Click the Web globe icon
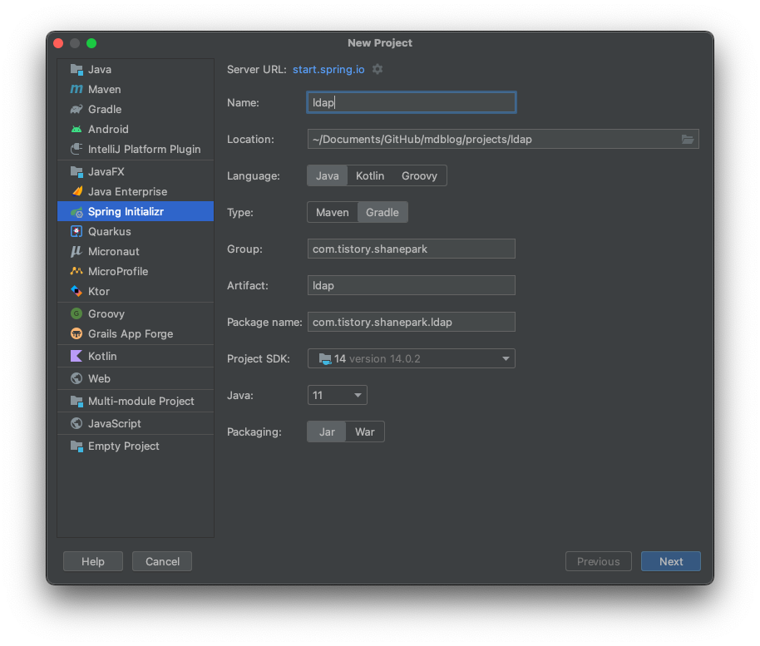This screenshot has height=646, width=760. click(76, 378)
